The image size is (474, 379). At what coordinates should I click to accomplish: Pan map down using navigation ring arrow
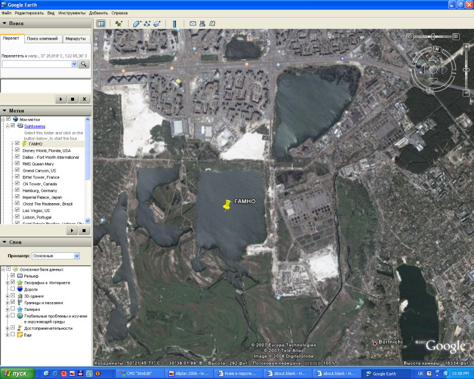[433, 81]
